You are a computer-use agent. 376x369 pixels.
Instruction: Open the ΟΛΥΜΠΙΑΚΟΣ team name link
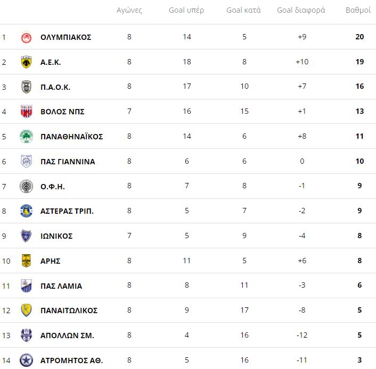[66, 37]
